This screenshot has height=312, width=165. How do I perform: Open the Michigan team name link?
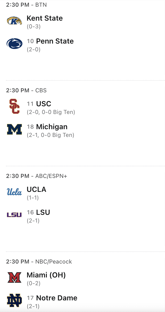tap(52, 127)
